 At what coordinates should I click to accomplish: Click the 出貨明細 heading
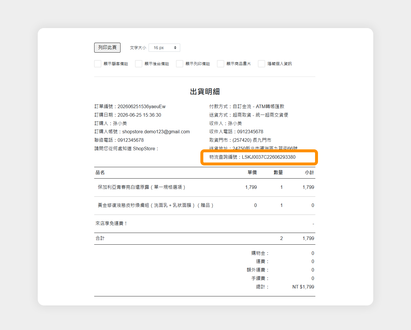tap(205, 92)
